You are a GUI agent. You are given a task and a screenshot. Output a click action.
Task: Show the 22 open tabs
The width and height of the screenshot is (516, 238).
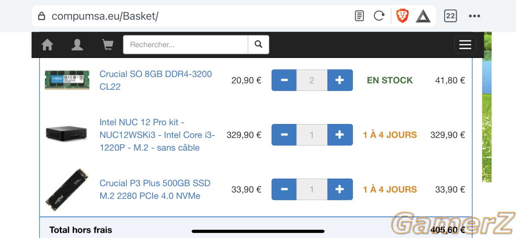point(450,16)
